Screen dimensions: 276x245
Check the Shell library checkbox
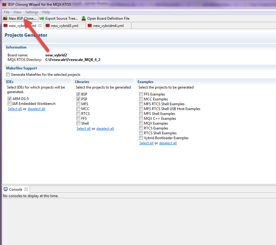pos(78,123)
